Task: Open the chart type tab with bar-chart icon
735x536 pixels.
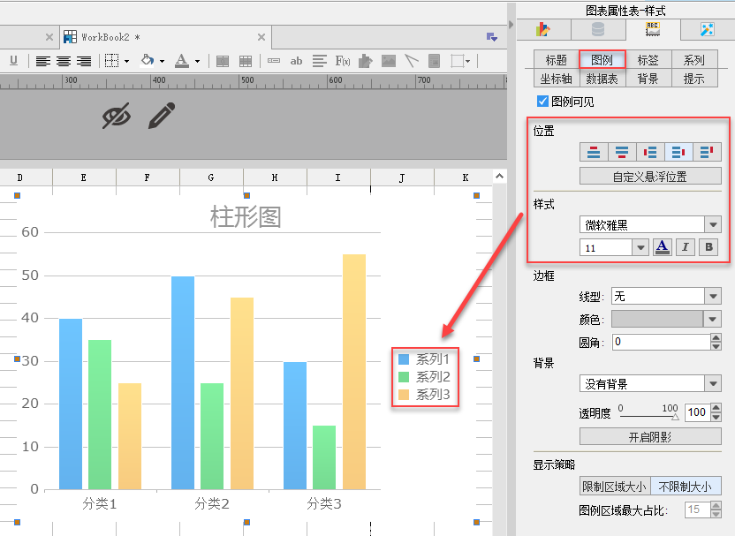Action: 543,29
